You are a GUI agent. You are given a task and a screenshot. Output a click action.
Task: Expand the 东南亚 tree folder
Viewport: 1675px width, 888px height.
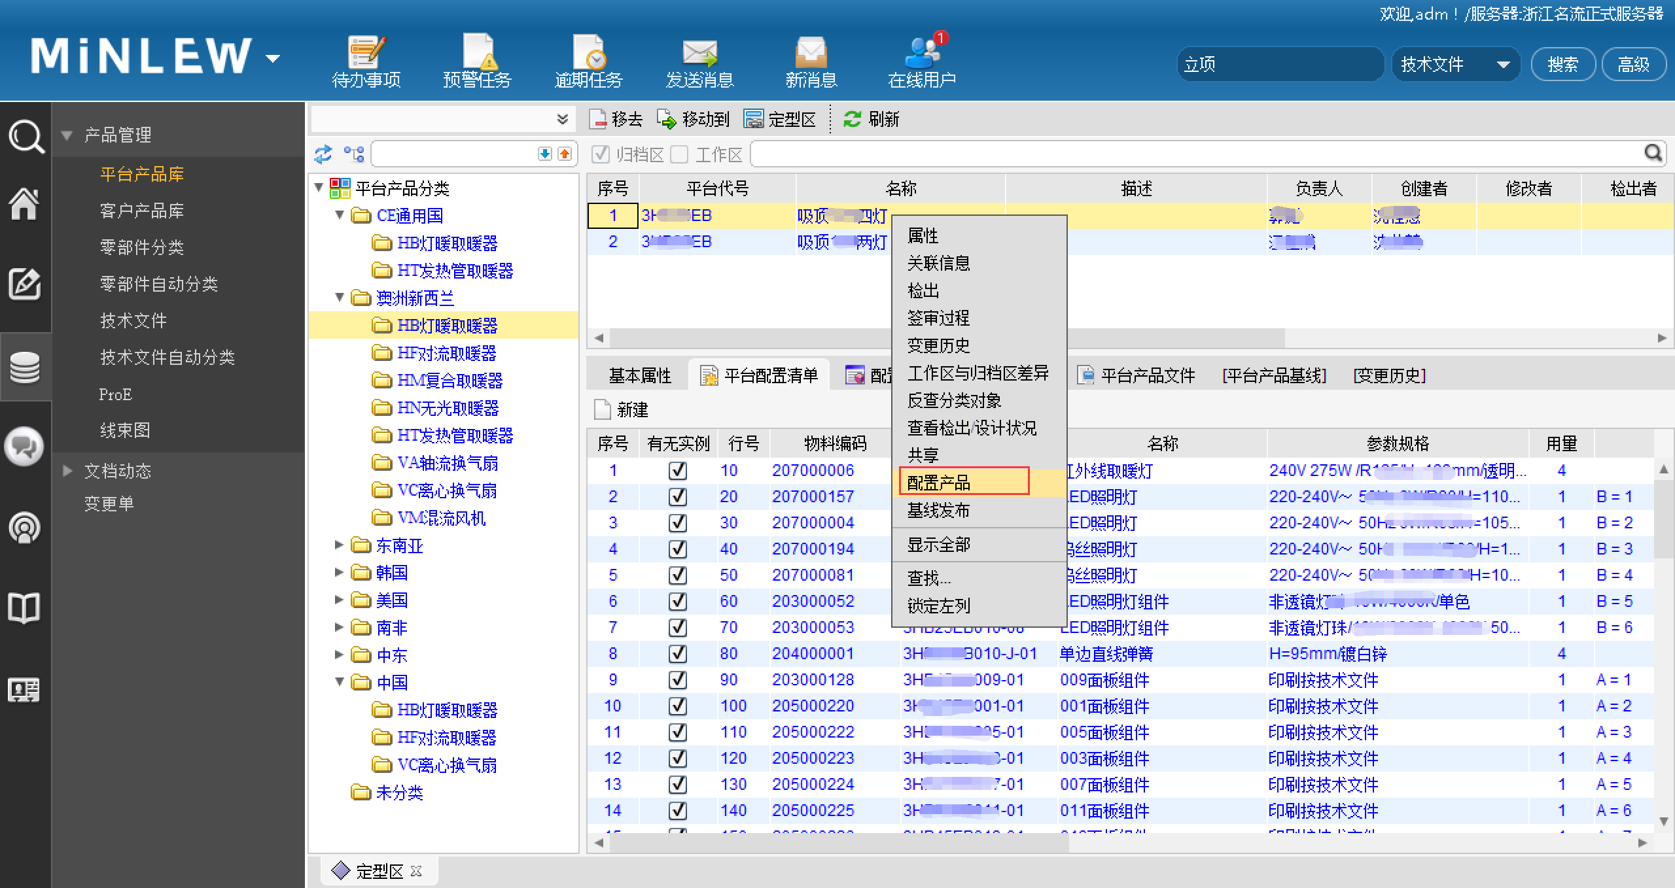tap(339, 545)
